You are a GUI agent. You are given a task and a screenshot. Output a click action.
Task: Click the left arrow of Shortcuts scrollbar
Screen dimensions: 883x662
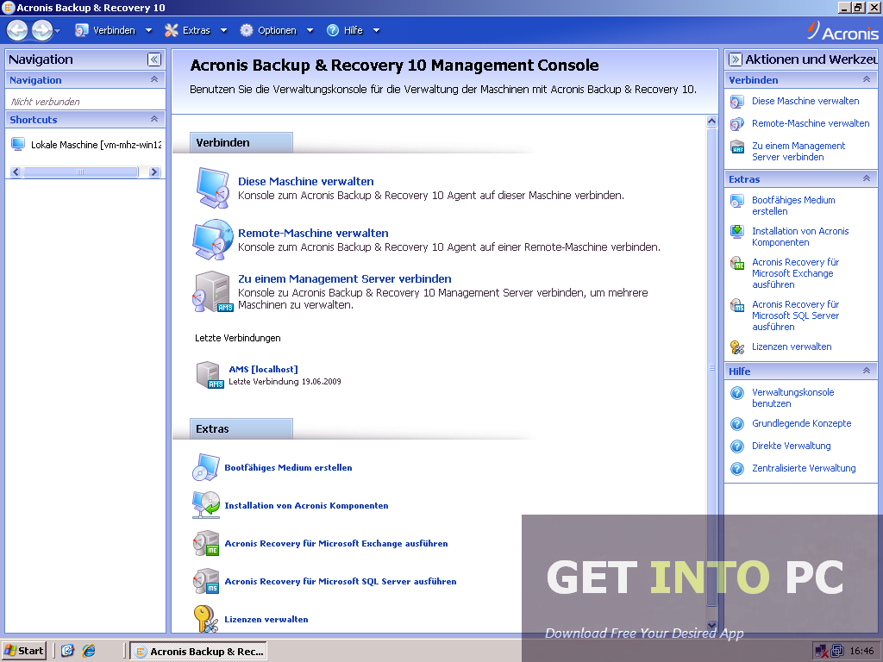[16, 172]
